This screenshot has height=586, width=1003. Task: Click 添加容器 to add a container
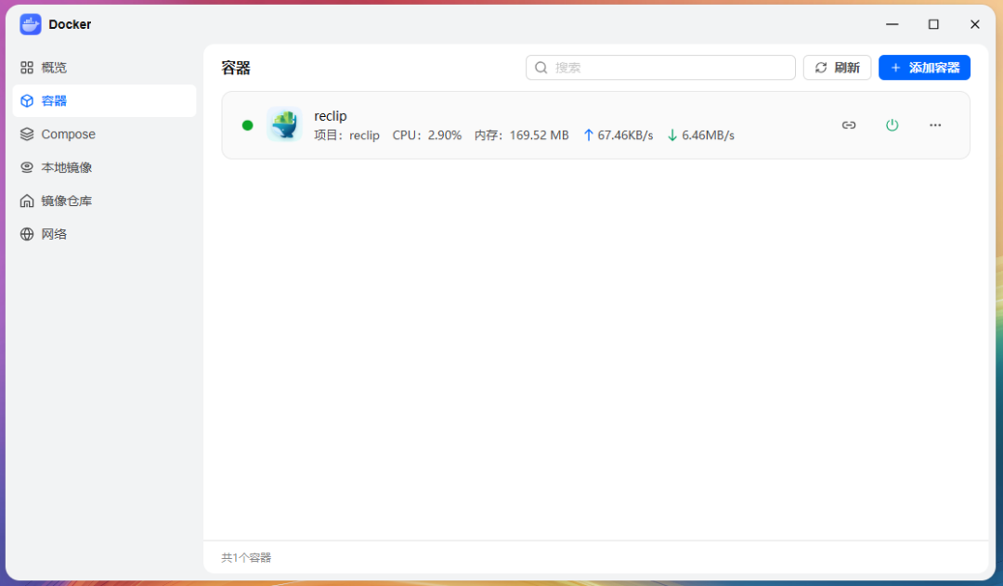click(924, 67)
